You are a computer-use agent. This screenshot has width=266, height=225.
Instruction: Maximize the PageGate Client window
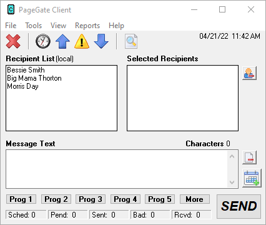(x=222, y=9)
